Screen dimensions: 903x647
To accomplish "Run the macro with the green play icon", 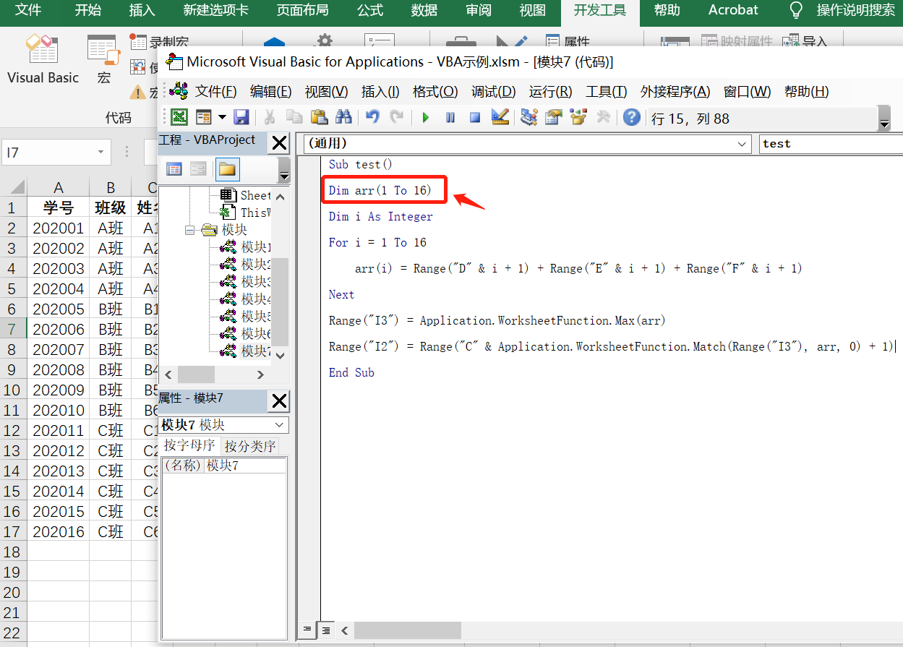I will [x=426, y=117].
